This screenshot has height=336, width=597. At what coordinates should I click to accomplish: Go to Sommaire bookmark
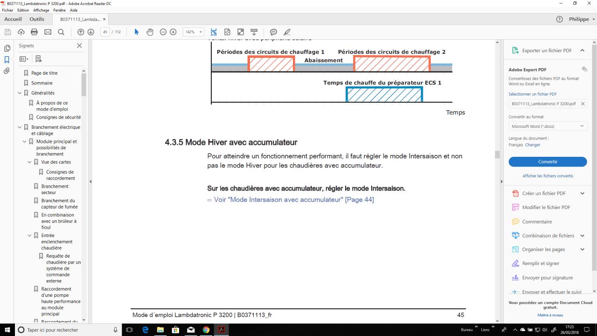pos(42,83)
